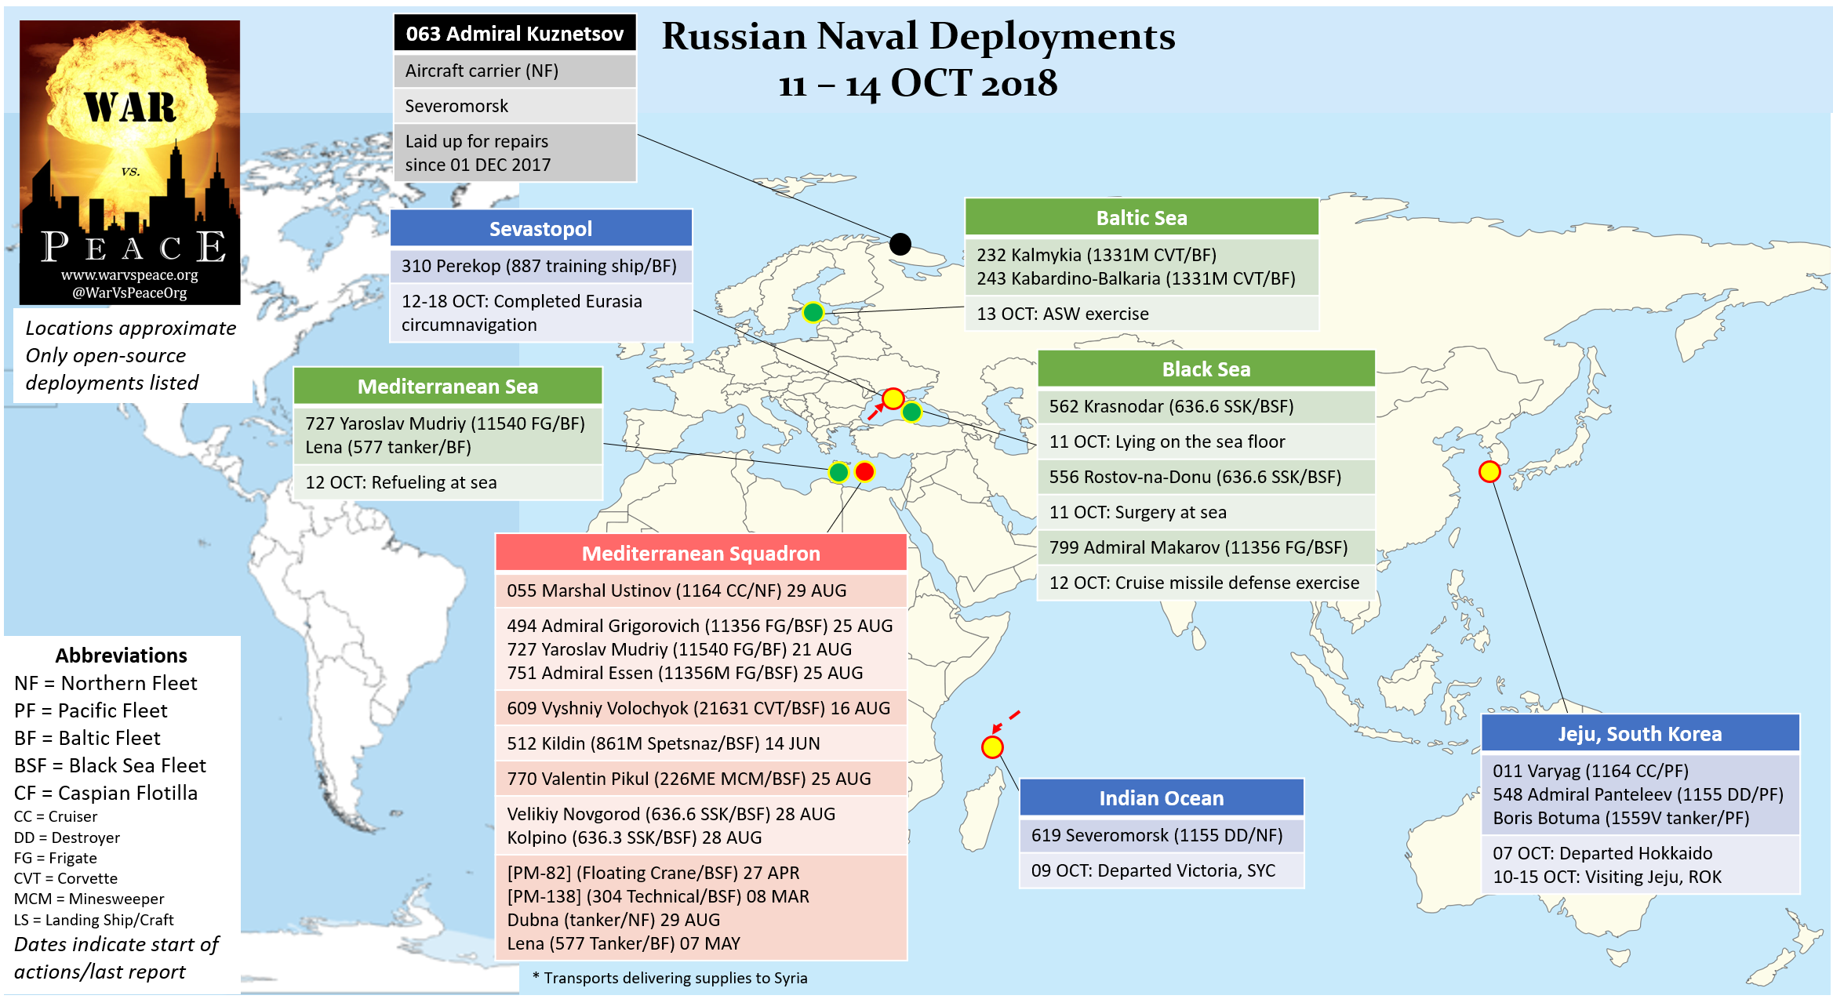Click the yellow Indian Ocean marker
The width and height of the screenshot is (1833, 999).
(992, 747)
